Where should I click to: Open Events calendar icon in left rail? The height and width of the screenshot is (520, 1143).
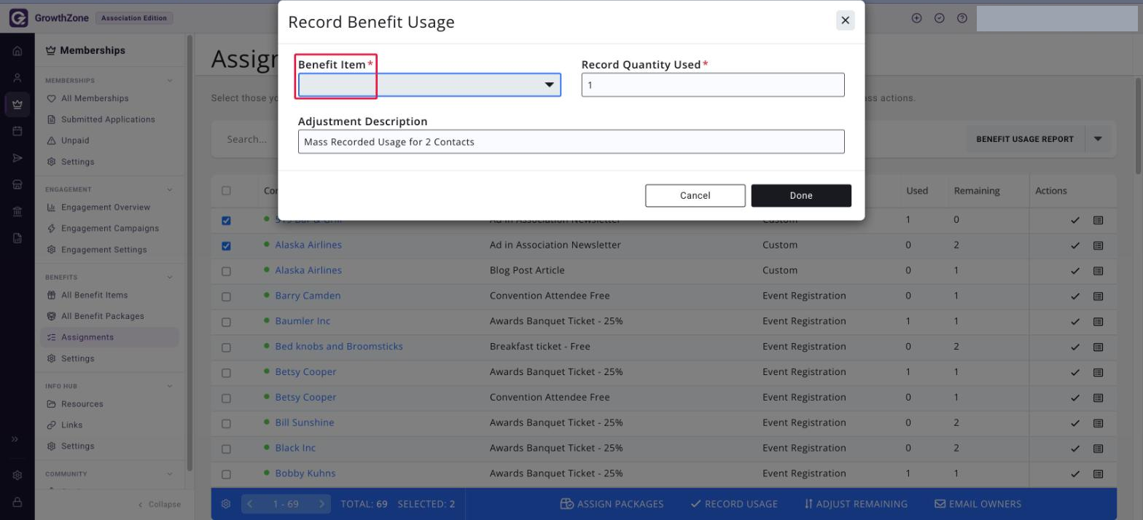click(x=17, y=131)
